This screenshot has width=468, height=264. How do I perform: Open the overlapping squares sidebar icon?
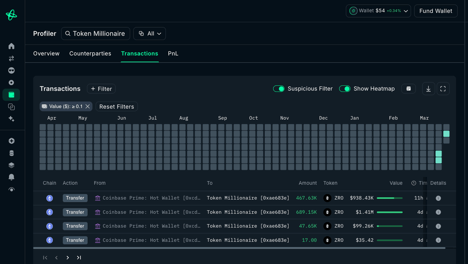point(11,107)
